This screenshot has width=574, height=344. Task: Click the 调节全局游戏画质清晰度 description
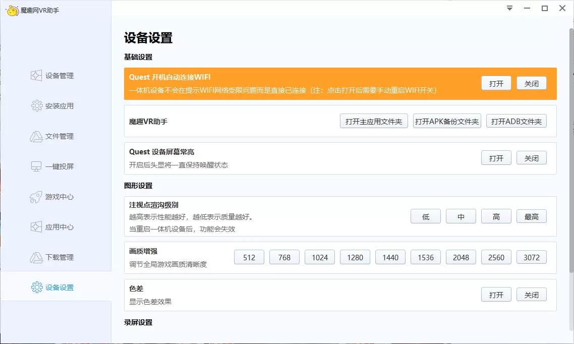click(168, 264)
